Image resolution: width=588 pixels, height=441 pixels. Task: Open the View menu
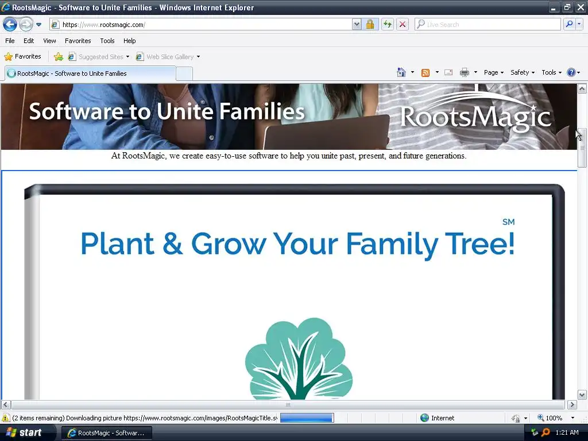click(49, 41)
